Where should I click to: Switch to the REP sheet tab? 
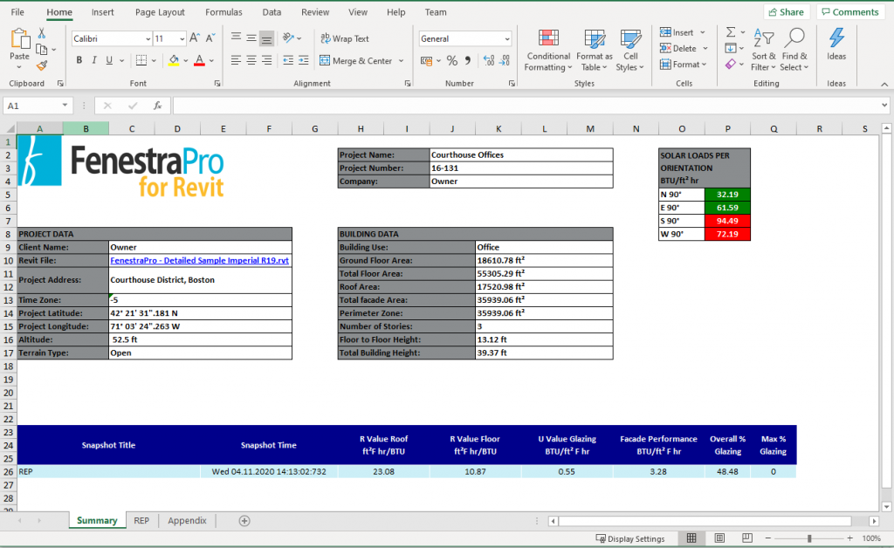click(x=141, y=521)
